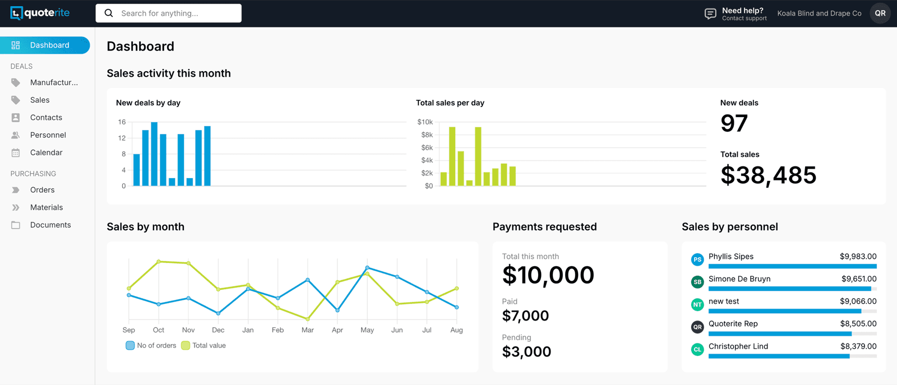Click new test sales progress bar
The height and width of the screenshot is (385, 897).
[x=793, y=311]
